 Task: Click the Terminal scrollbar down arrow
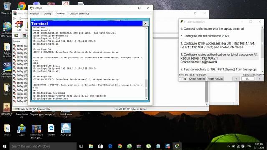click(x=146, y=98)
